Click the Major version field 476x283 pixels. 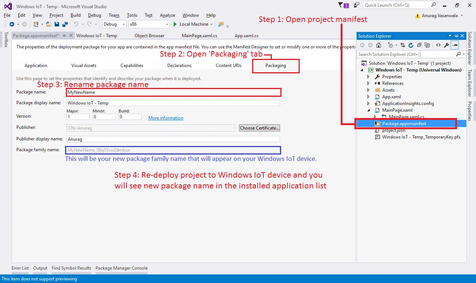[78, 117]
